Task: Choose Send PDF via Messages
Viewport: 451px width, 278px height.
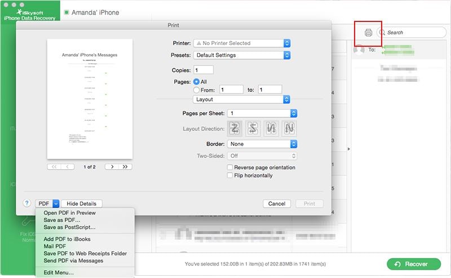Action: 73,261
